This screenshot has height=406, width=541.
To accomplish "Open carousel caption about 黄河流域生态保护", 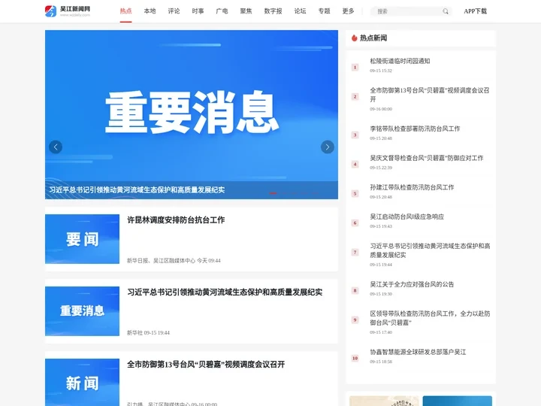I will (137, 190).
